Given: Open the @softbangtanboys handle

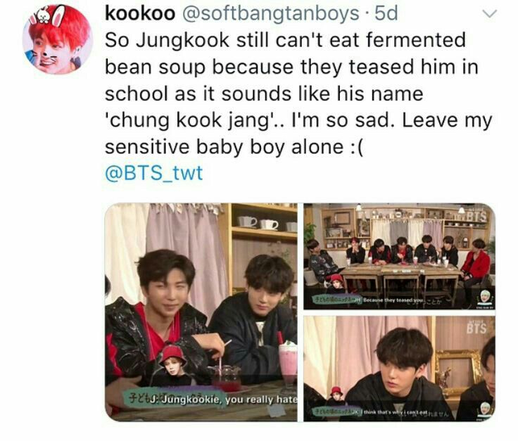Looking at the screenshot, I should [x=271, y=13].
